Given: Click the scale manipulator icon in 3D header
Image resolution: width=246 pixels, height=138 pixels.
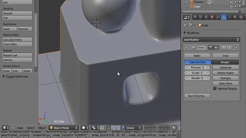Looking at the screenshot, I should click(123, 128).
